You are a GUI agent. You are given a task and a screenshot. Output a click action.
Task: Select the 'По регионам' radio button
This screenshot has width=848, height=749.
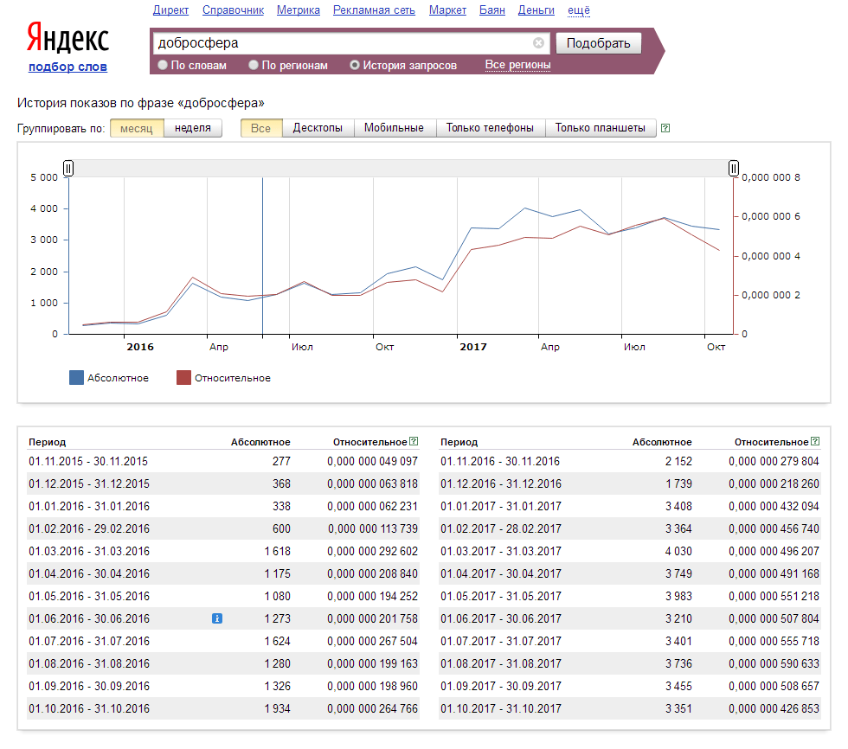254,65
